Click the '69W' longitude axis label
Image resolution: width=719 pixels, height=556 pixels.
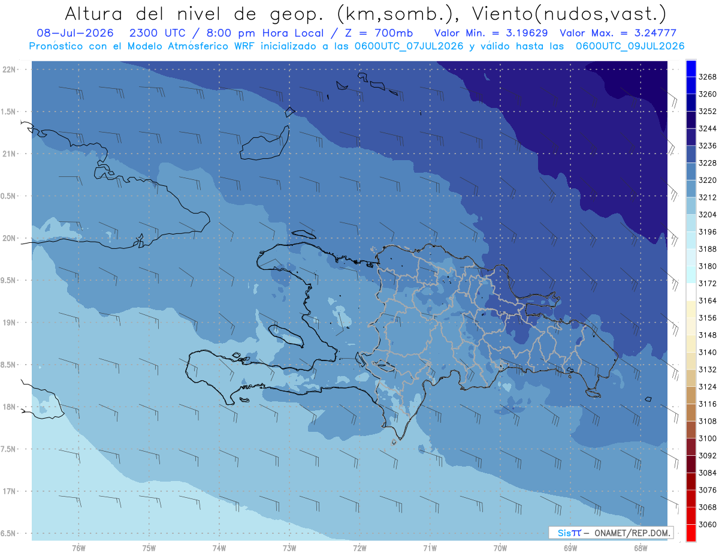[570, 548]
